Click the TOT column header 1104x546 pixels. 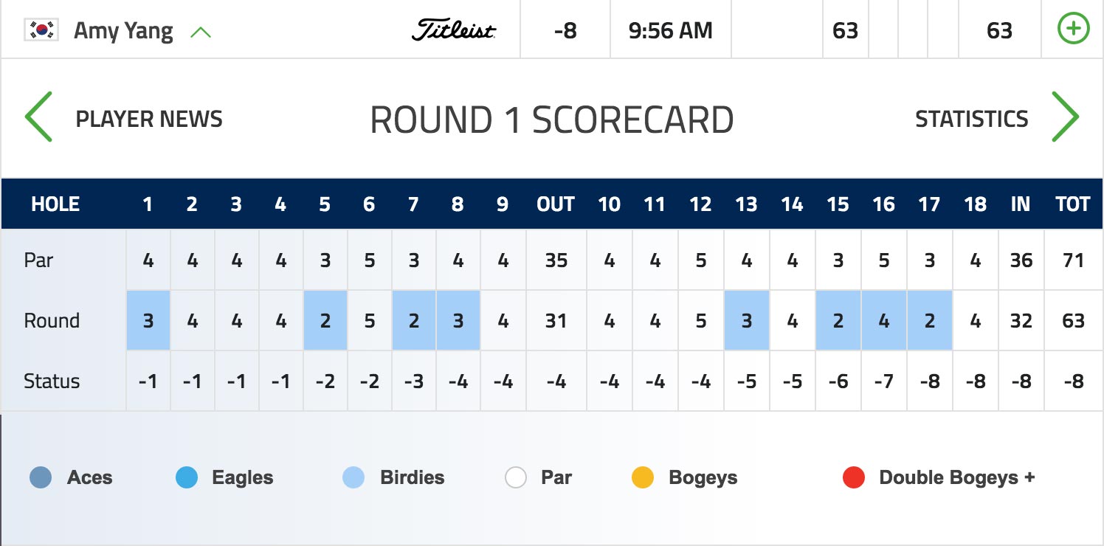coord(1073,204)
